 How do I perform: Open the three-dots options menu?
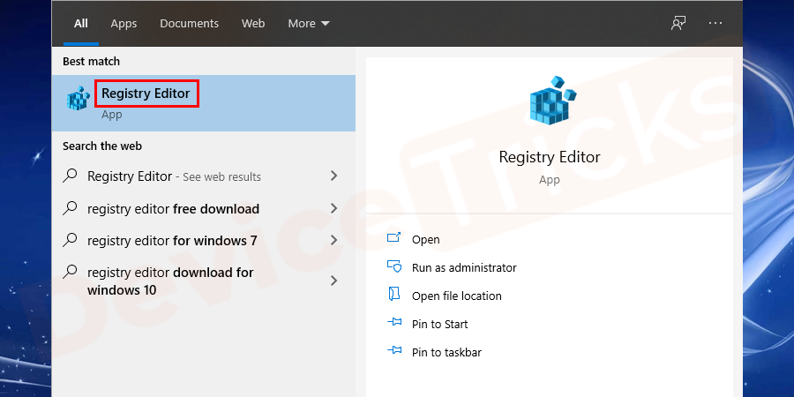[715, 24]
